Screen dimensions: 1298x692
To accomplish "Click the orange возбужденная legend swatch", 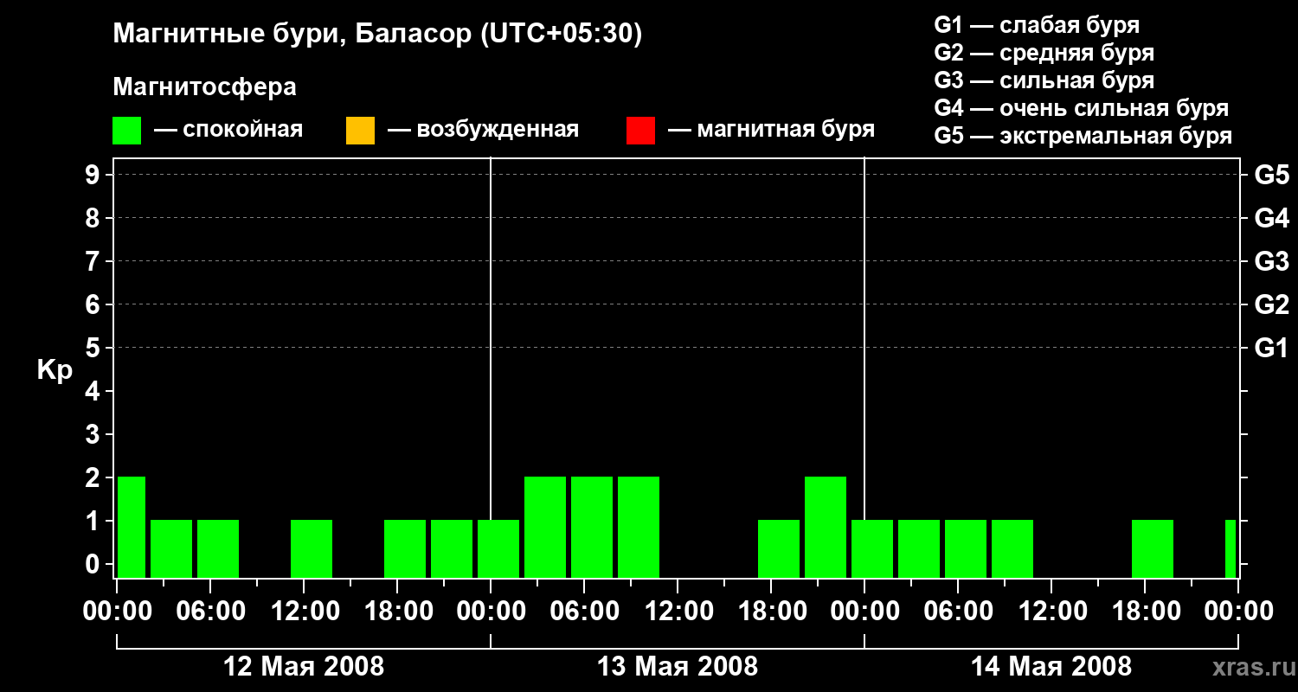I will [360, 131].
